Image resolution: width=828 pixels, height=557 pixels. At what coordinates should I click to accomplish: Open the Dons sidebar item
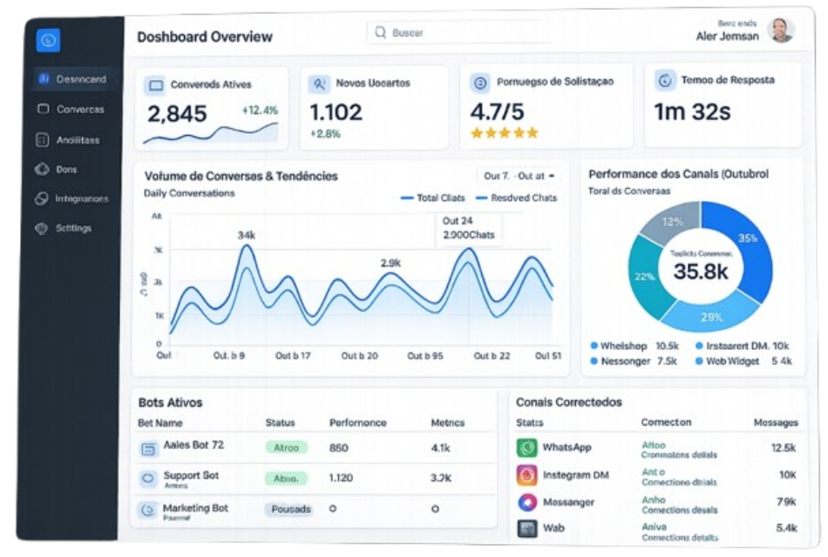click(x=56, y=170)
